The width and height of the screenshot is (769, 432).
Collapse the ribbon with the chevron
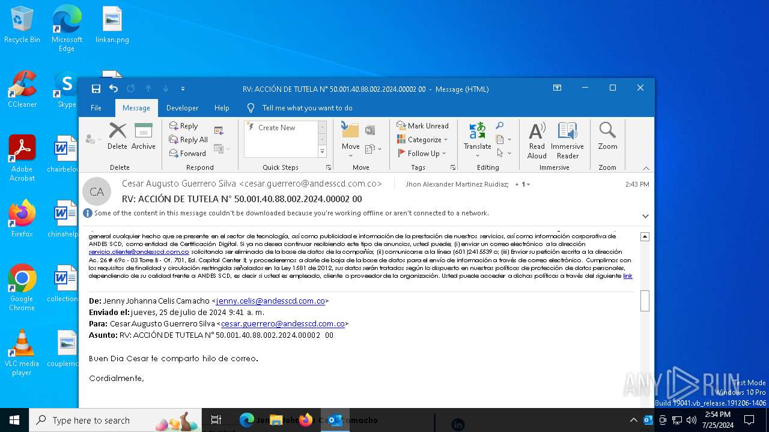point(646,168)
